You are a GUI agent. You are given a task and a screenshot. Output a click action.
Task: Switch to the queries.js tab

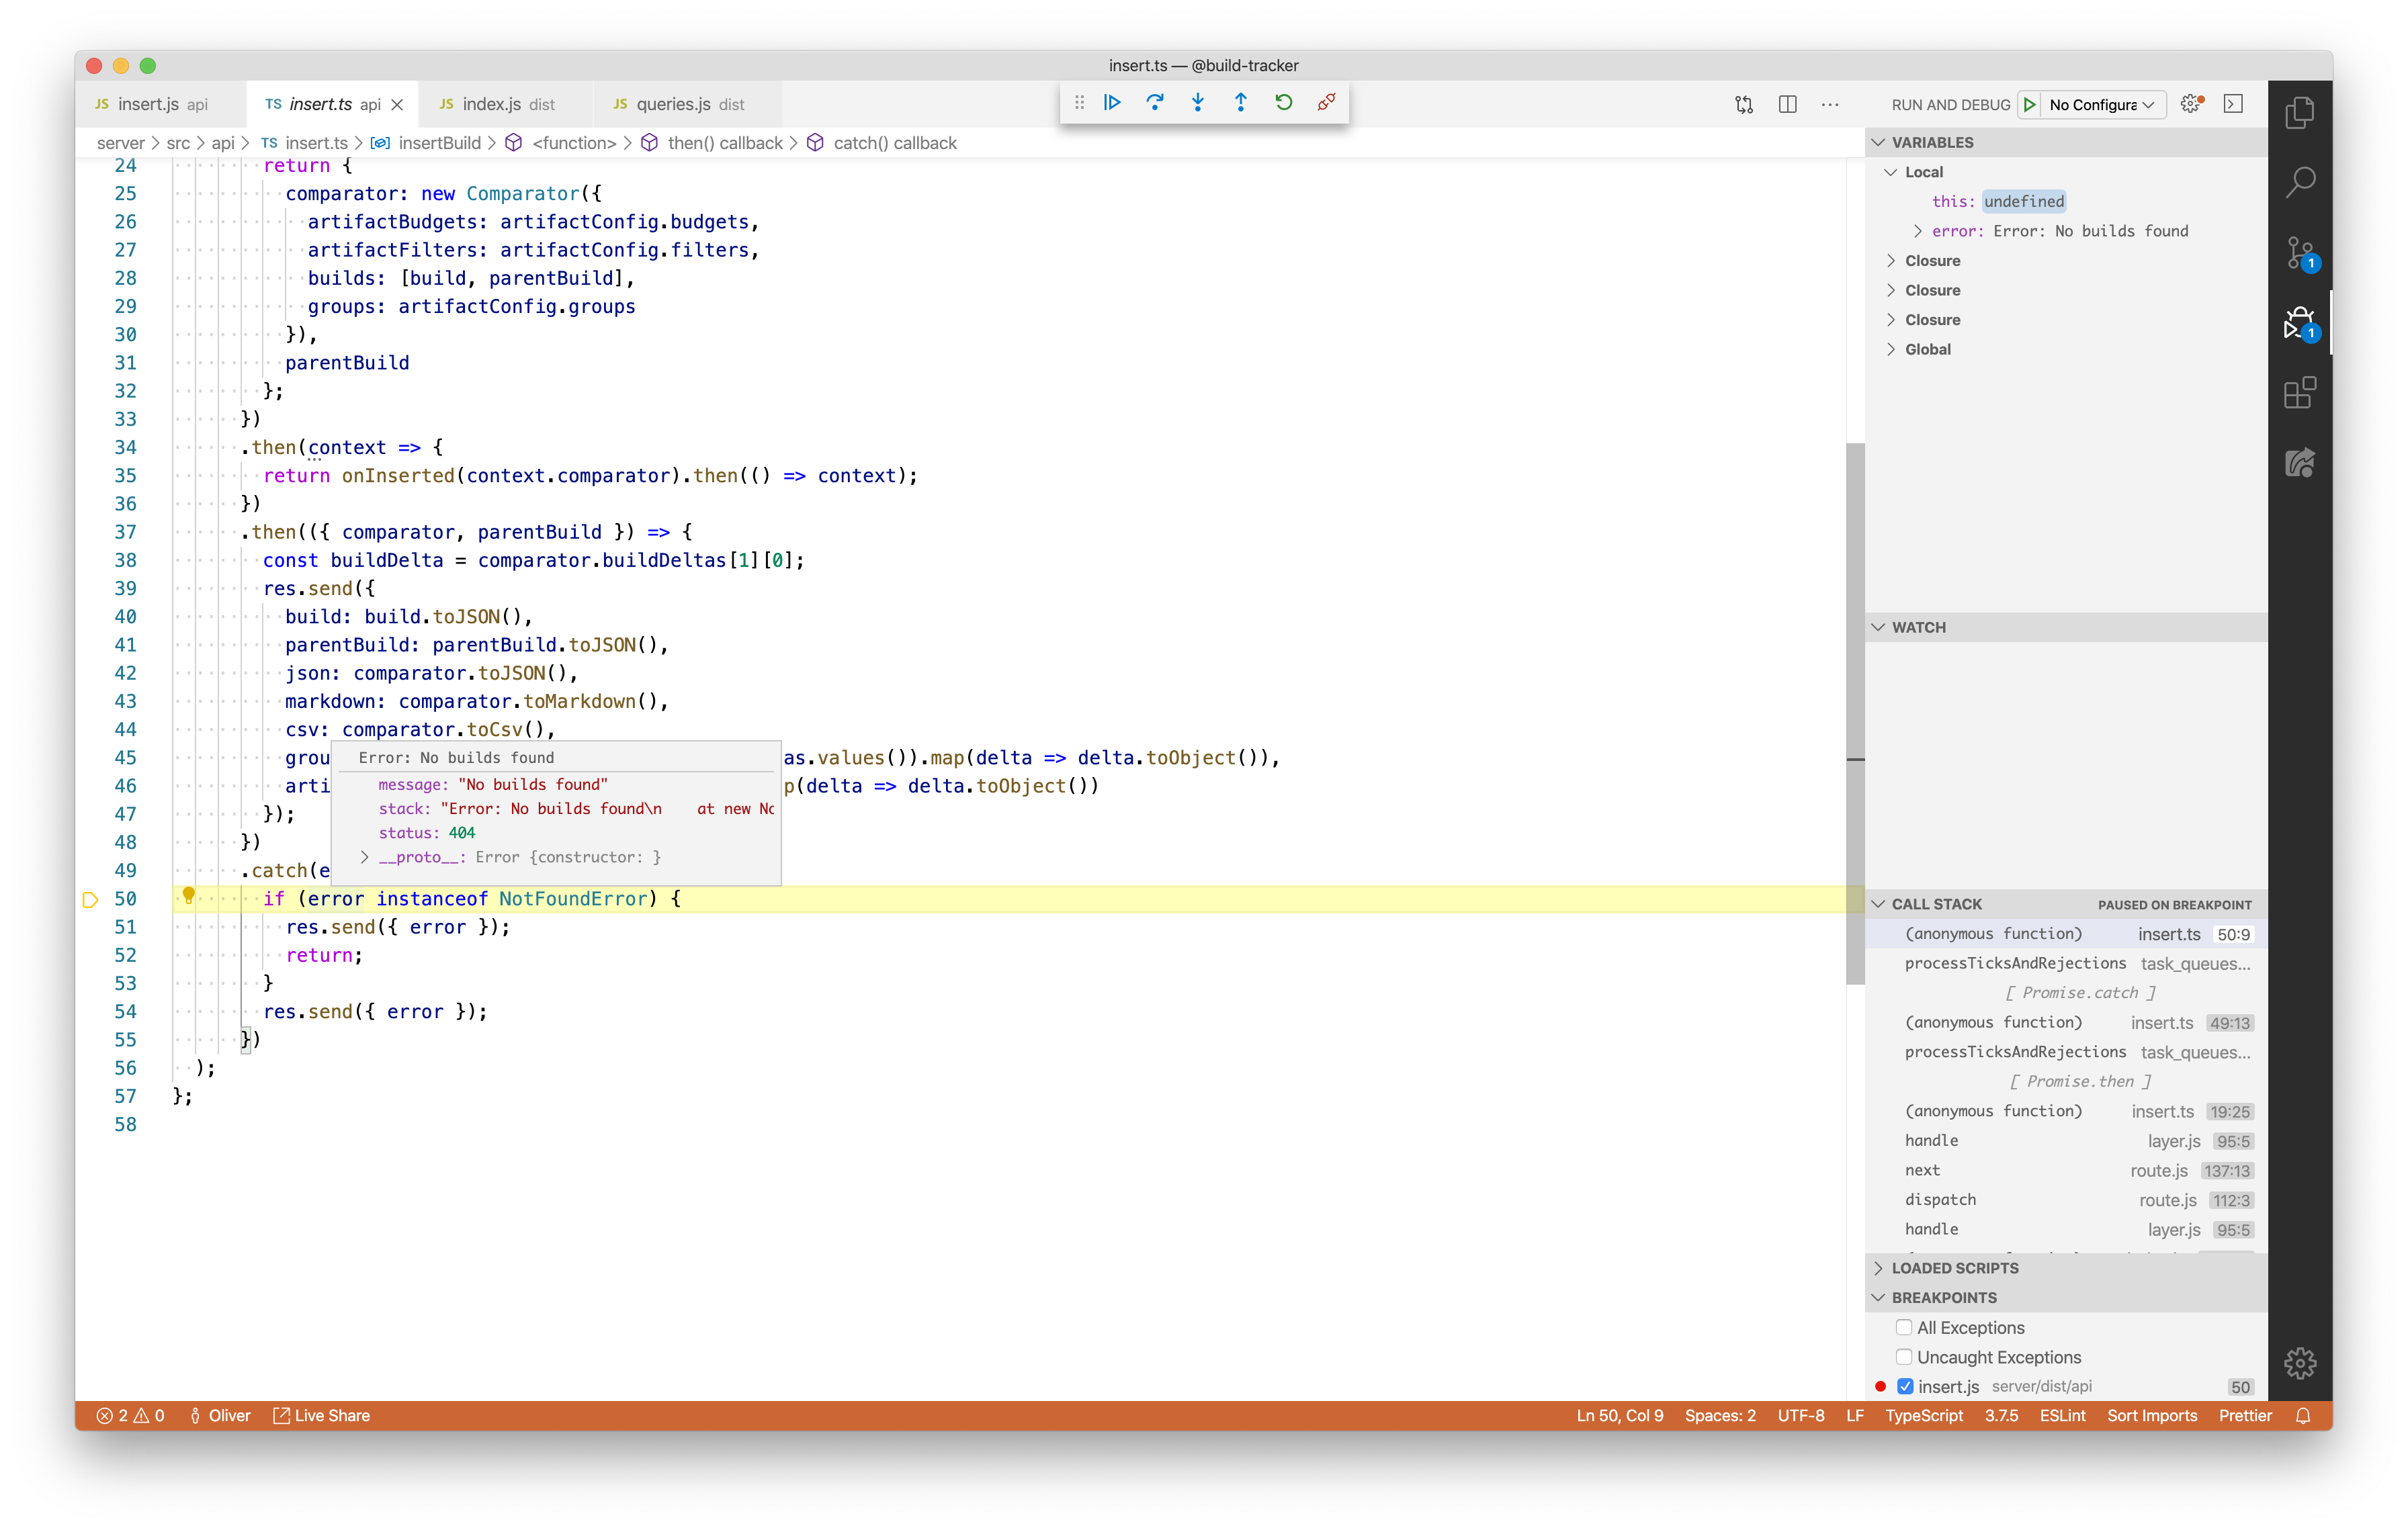[x=675, y=103]
